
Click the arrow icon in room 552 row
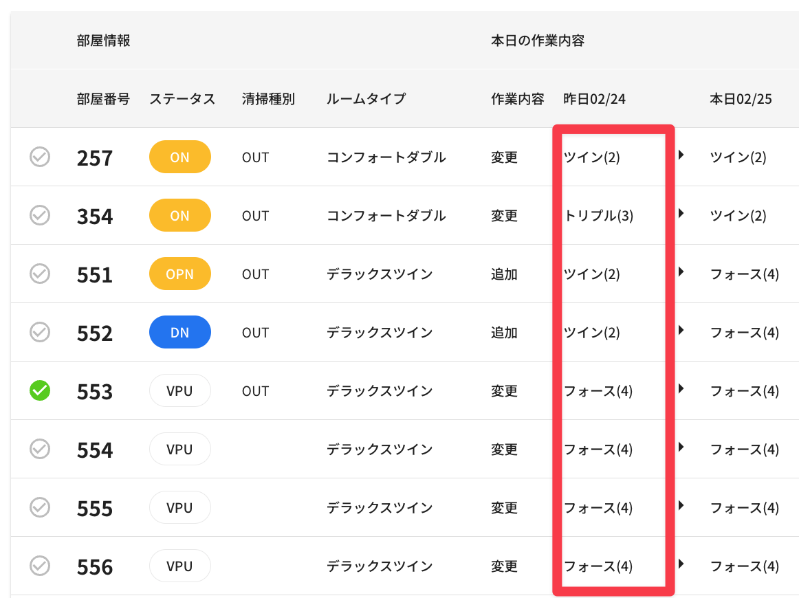click(x=681, y=331)
